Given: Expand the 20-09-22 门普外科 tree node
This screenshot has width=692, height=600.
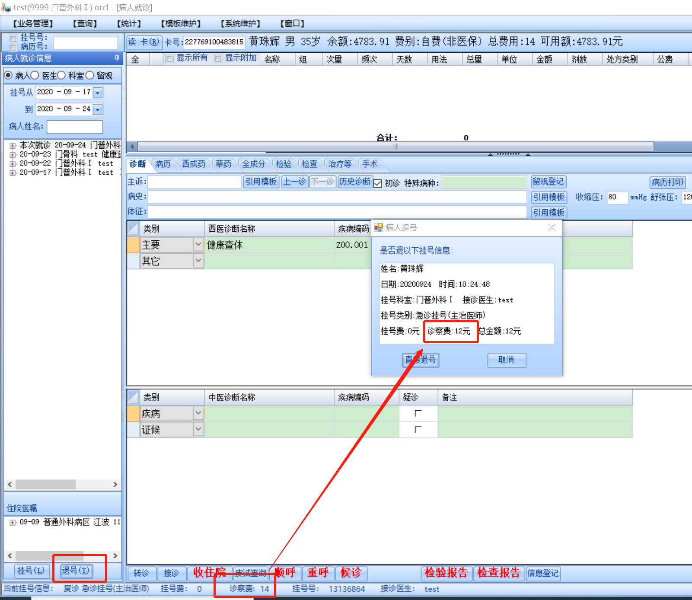Looking at the screenshot, I should 13,164.
